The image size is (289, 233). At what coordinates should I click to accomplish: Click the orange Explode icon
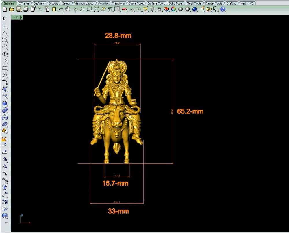pos(4,139)
